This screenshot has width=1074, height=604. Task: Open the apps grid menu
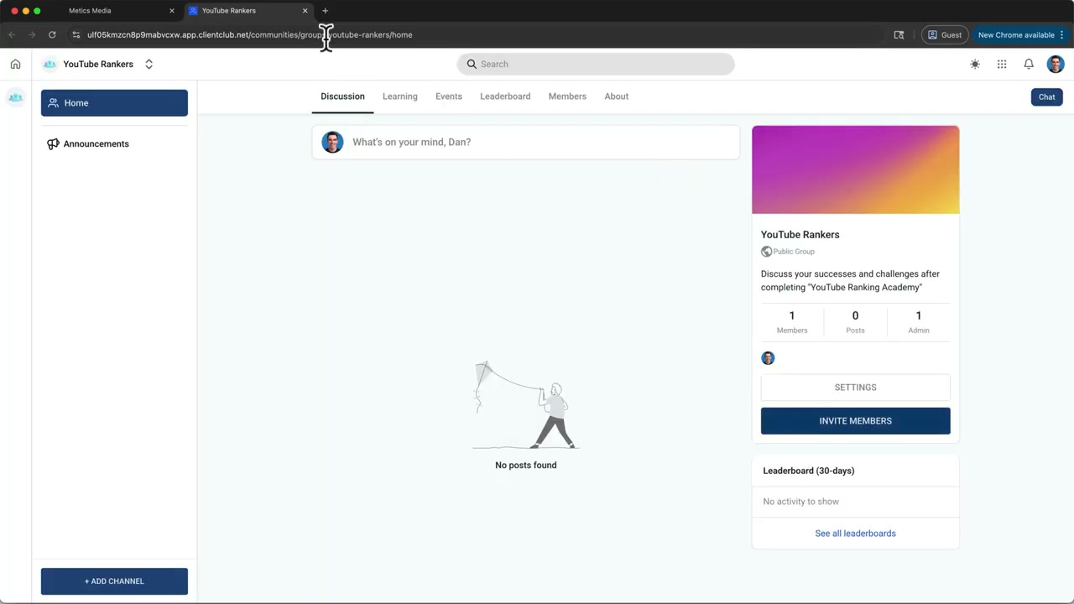(1002, 64)
